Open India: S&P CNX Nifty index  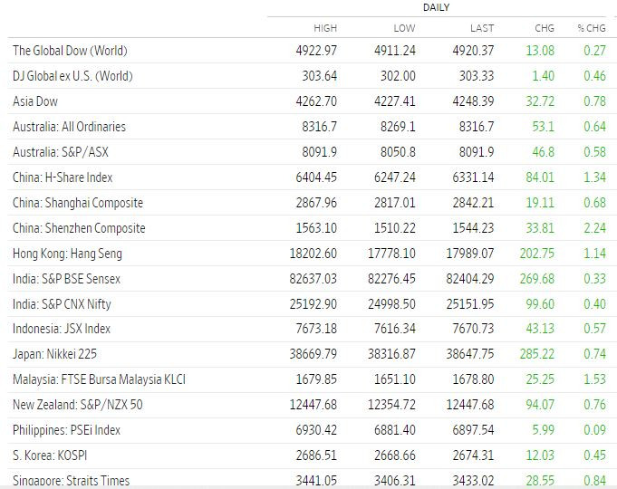(x=62, y=304)
